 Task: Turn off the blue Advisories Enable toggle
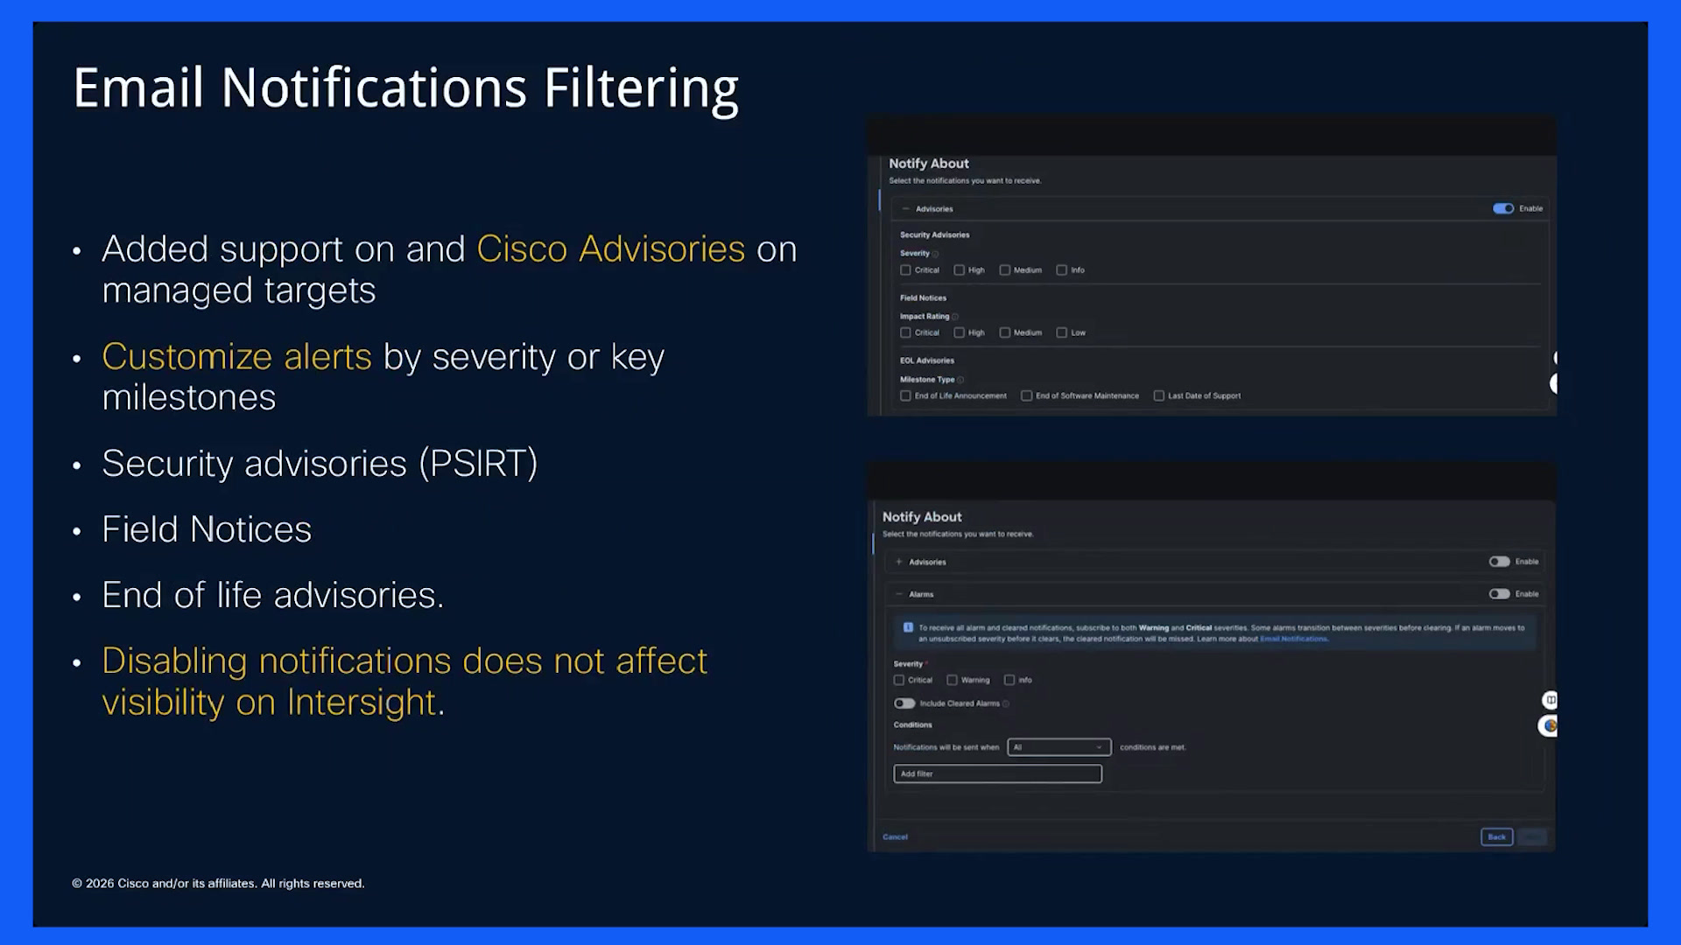[1503, 208]
